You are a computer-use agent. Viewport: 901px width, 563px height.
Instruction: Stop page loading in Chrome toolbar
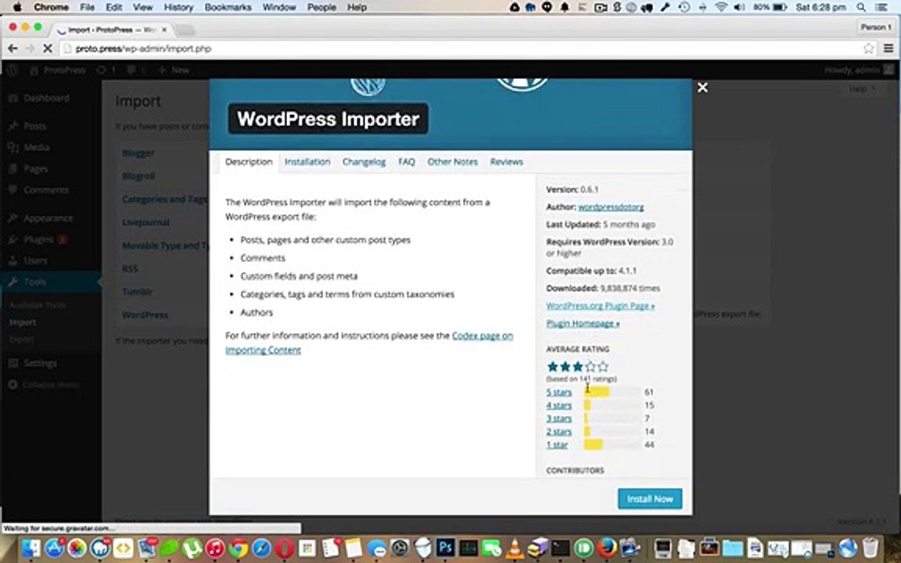[x=48, y=48]
